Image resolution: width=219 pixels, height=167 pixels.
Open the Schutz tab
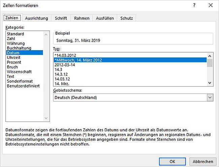tap(127, 18)
